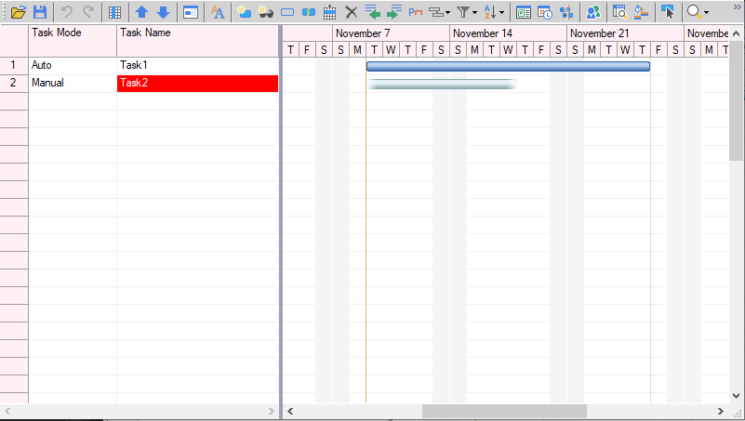Click the columns grid icon
The height and width of the screenshot is (421, 745).
point(114,12)
